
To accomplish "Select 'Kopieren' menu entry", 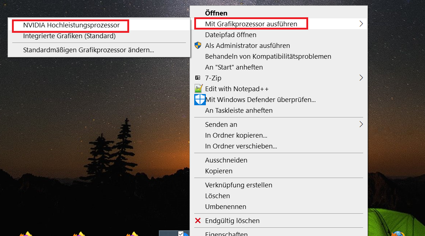I will 279,171.
